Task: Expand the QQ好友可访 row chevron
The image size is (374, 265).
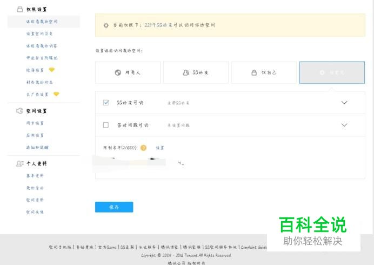Action: tap(344, 103)
